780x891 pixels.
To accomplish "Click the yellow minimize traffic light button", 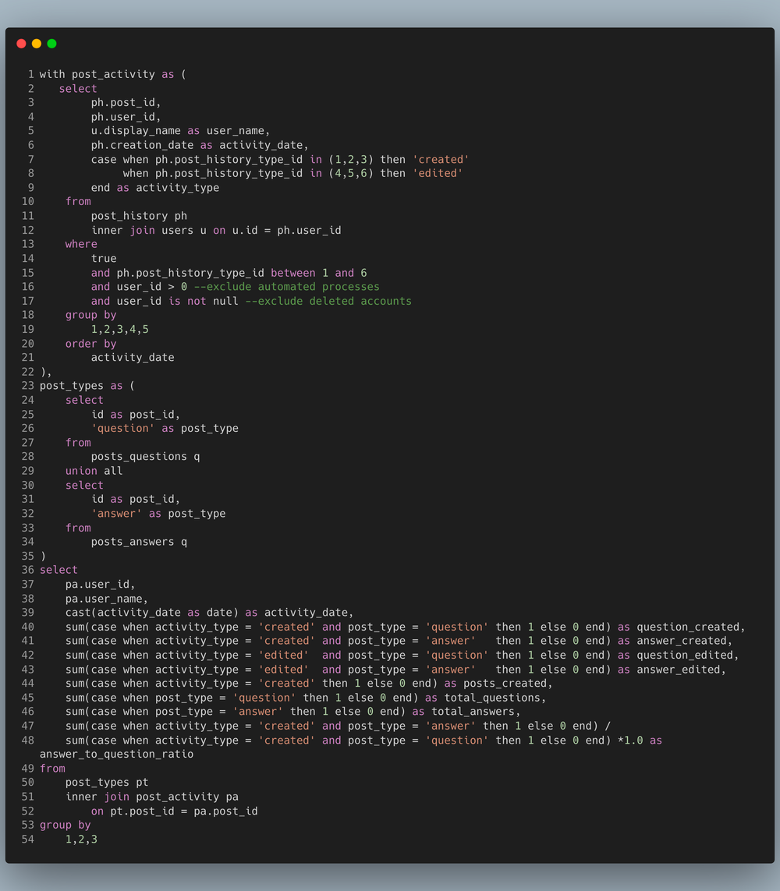I will (36, 44).
